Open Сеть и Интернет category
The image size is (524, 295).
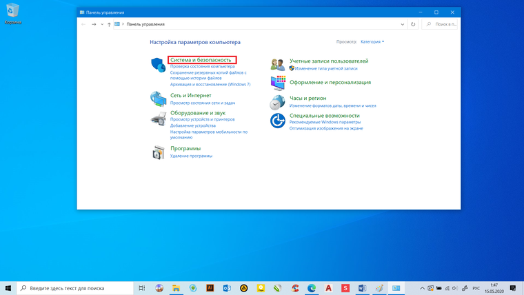(190, 95)
